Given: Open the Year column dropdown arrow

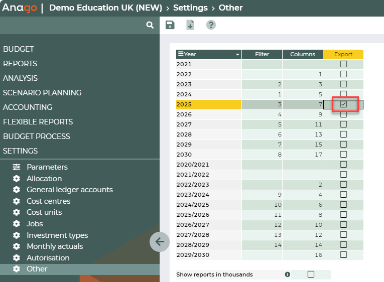Looking at the screenshot, I should pyautogui.click(x=237, y=54).
